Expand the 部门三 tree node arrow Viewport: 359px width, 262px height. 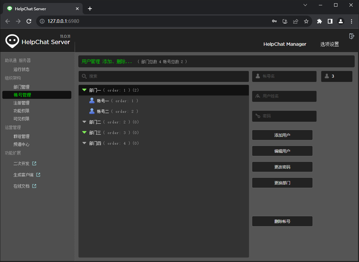coord(84,132)
